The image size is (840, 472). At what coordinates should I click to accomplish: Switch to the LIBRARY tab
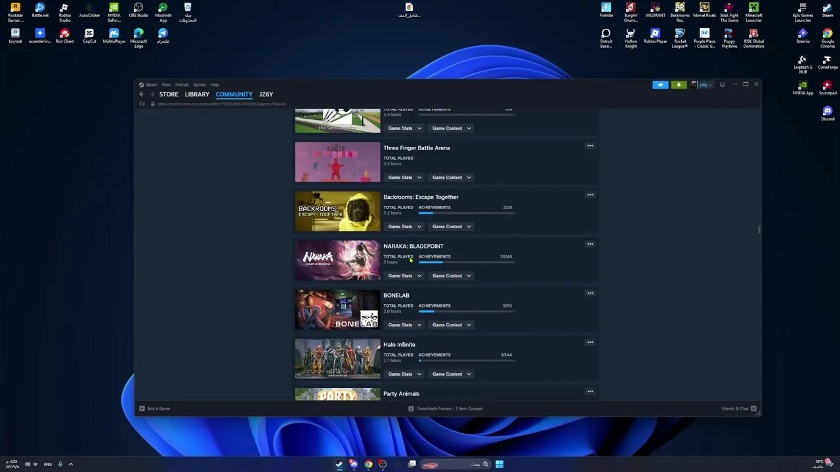(x=197, y=94)
